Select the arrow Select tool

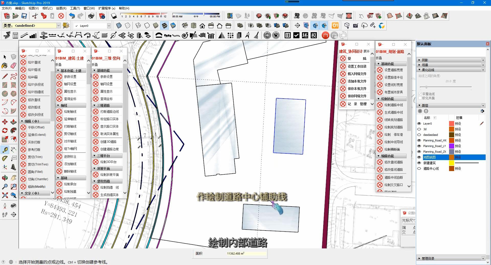tap(5, 57)
